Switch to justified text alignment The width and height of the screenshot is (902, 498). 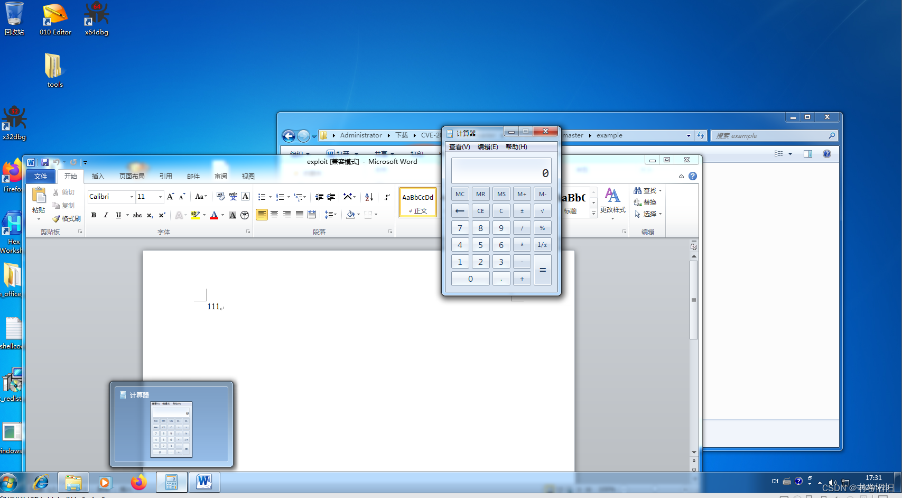pos(300,215)
